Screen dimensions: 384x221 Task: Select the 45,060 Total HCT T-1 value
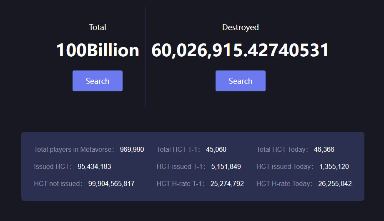216,149
